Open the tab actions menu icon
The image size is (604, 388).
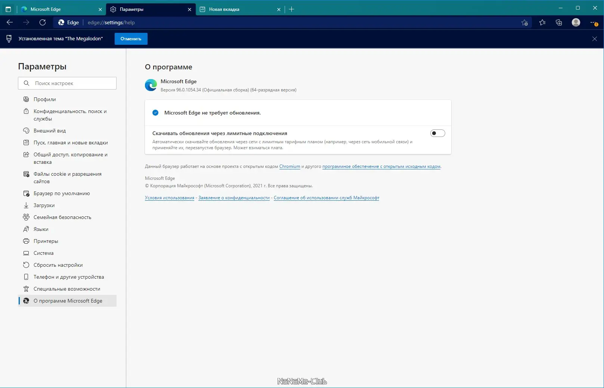tap(8, 9)
